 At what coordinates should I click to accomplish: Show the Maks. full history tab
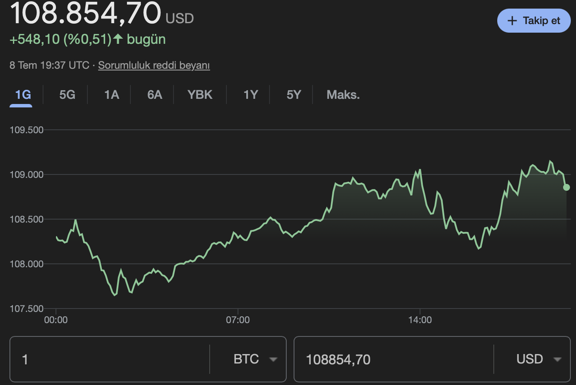click(x=343, y=95)
